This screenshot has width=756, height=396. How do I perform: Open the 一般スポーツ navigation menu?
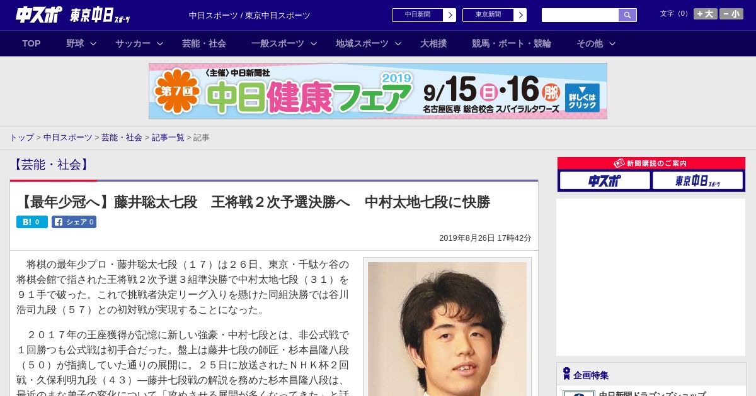278,43
